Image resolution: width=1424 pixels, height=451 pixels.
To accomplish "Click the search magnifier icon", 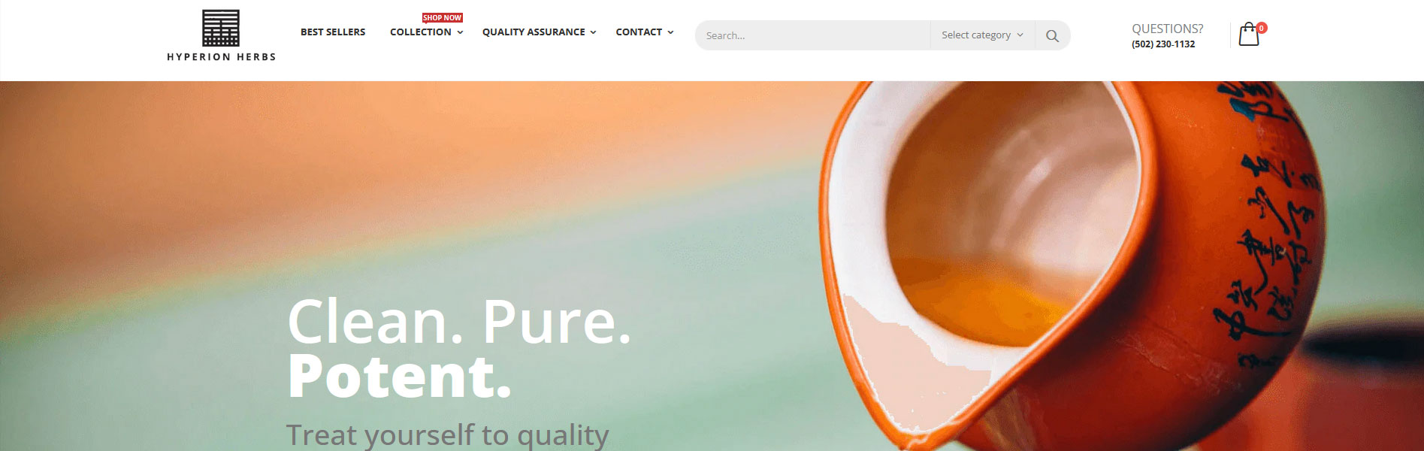I will click(1052, 35).
